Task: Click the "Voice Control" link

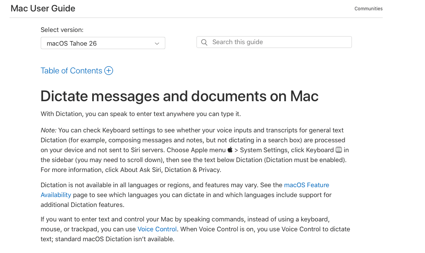Action: tap(157, 229)
